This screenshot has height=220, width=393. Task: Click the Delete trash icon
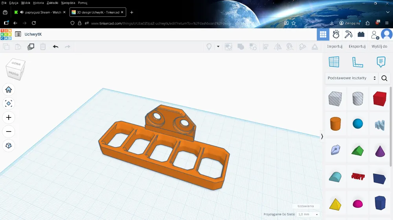(43, 47)
